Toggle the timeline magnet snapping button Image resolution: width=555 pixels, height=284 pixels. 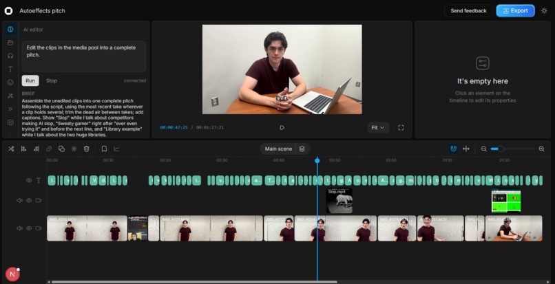coord(453,149)
